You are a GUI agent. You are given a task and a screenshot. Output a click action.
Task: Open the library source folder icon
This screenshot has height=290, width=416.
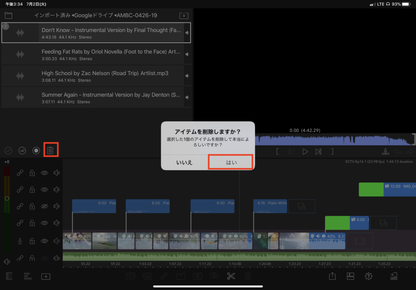[9, 15]
